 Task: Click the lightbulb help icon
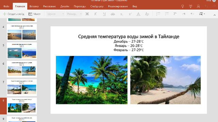click(x=183, y=6)
